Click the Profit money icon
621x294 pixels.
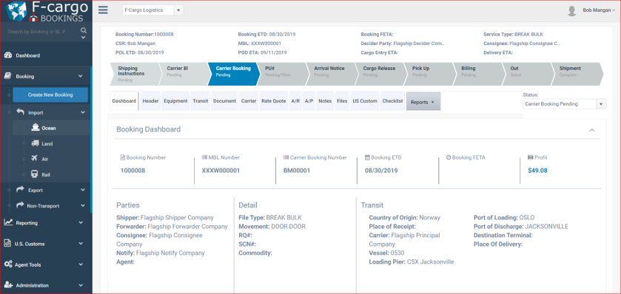[530, 157]
